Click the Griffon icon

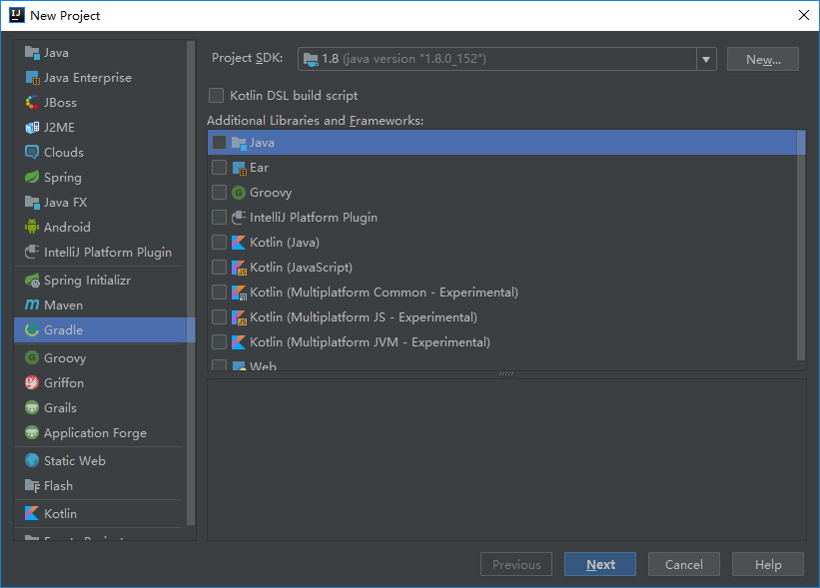click(32, 383)
